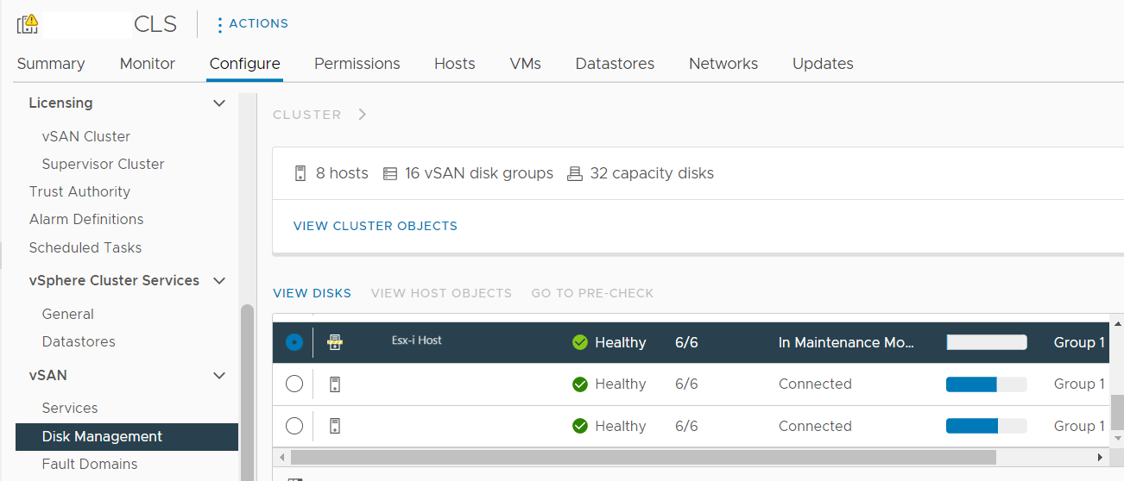Click the vSAN disk groups icon
The image size is (1124, 481).
390,174
